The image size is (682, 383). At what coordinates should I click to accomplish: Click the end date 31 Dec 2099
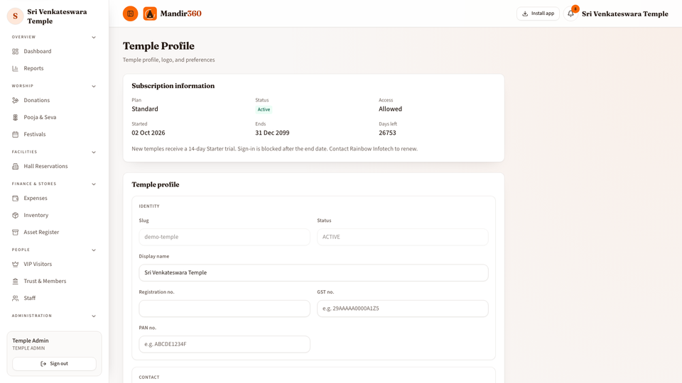(272, 133)
